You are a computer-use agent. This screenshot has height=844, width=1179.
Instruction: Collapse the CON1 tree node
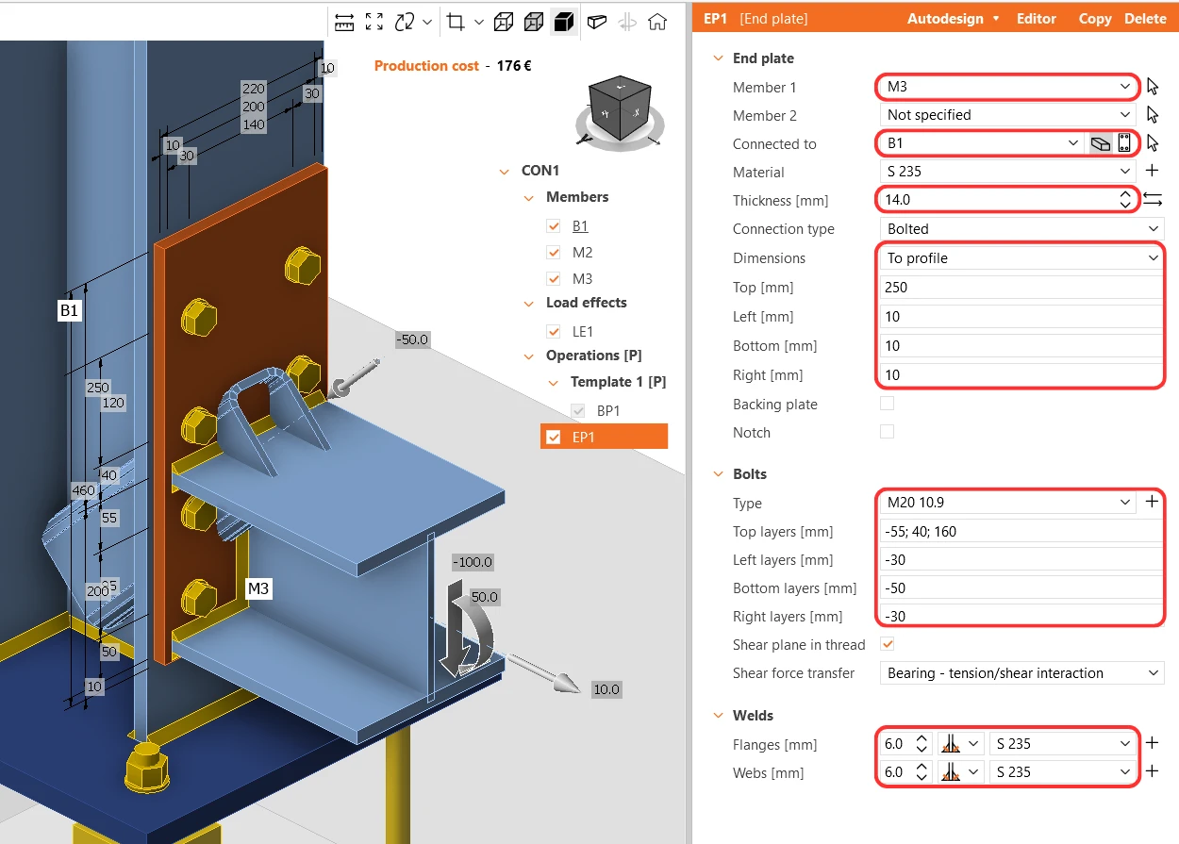(x=505, y=172)
